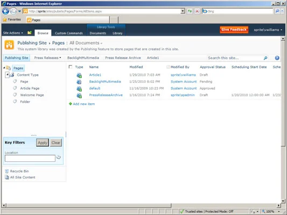Viewport: 287px width, 215px height.
Task: Click the vertical scrollbar thumb
Action: 283,94
